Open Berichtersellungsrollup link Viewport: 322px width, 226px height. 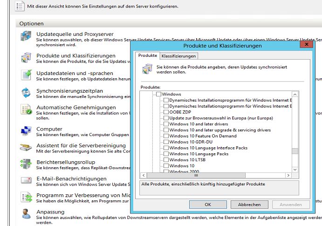[66, 162]
